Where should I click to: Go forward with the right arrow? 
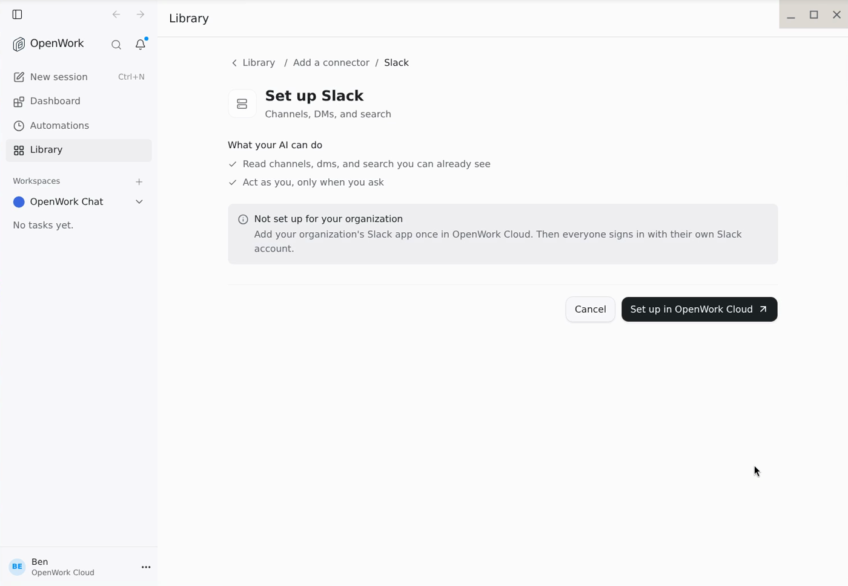(141, 15)
